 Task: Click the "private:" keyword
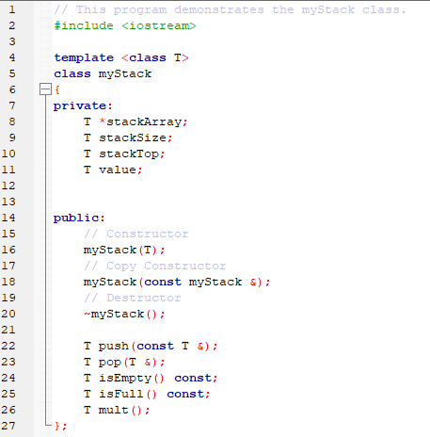(83, 106)
